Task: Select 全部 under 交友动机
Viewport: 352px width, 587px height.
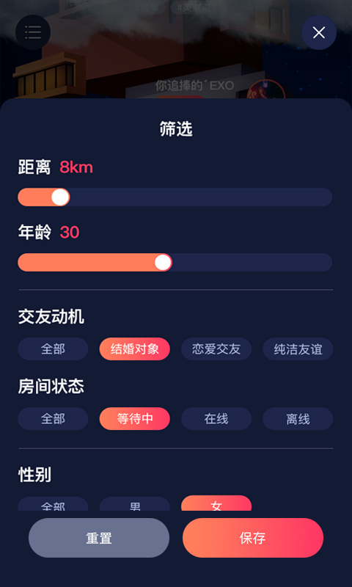Action: click(x=53, y=349)
